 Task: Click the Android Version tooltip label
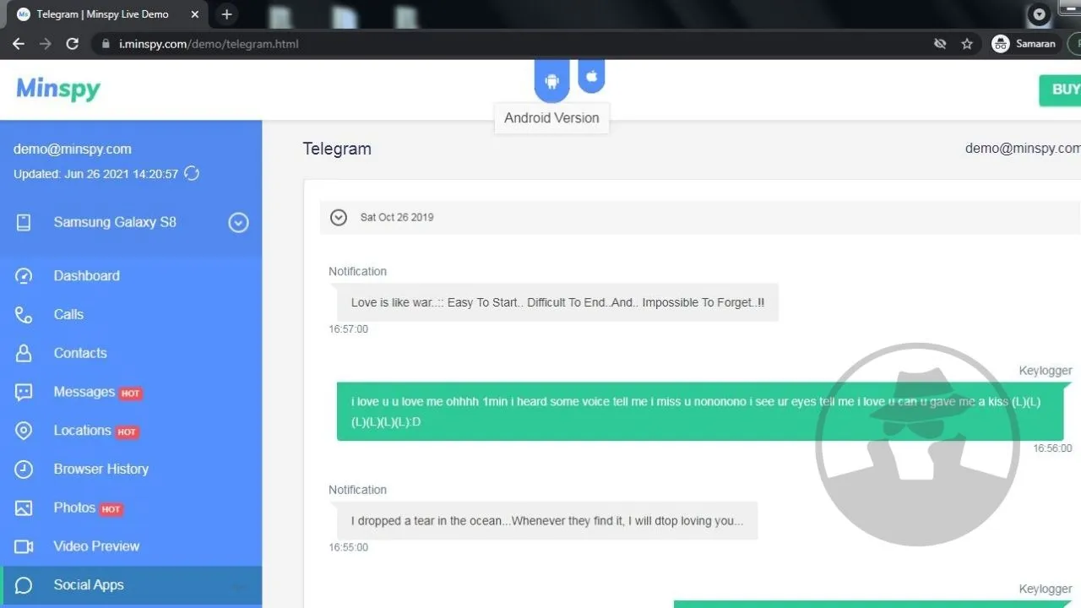point(551,118)
